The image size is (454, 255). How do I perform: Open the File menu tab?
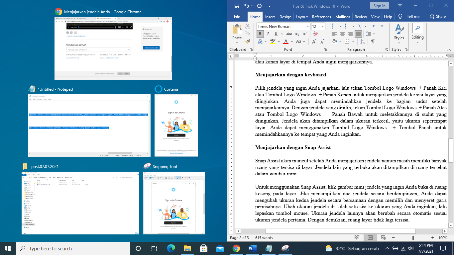click(237, 17)
